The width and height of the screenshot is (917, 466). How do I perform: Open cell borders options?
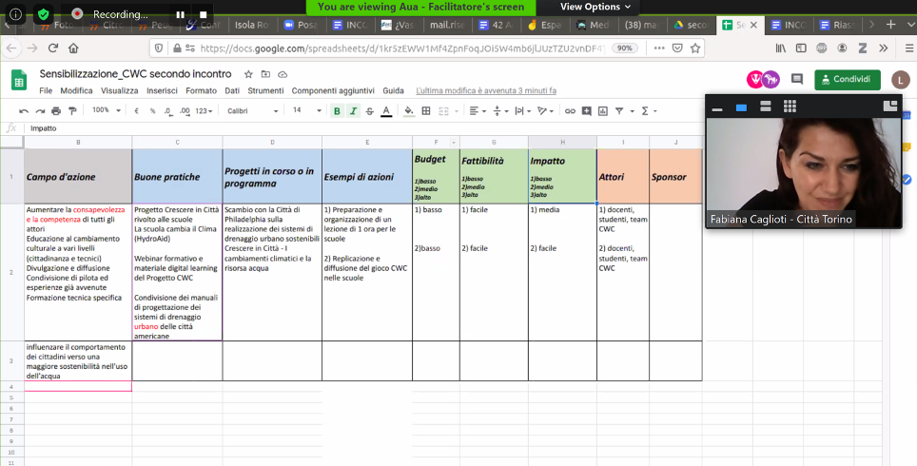pyautogui.click(x=426, y=110)
